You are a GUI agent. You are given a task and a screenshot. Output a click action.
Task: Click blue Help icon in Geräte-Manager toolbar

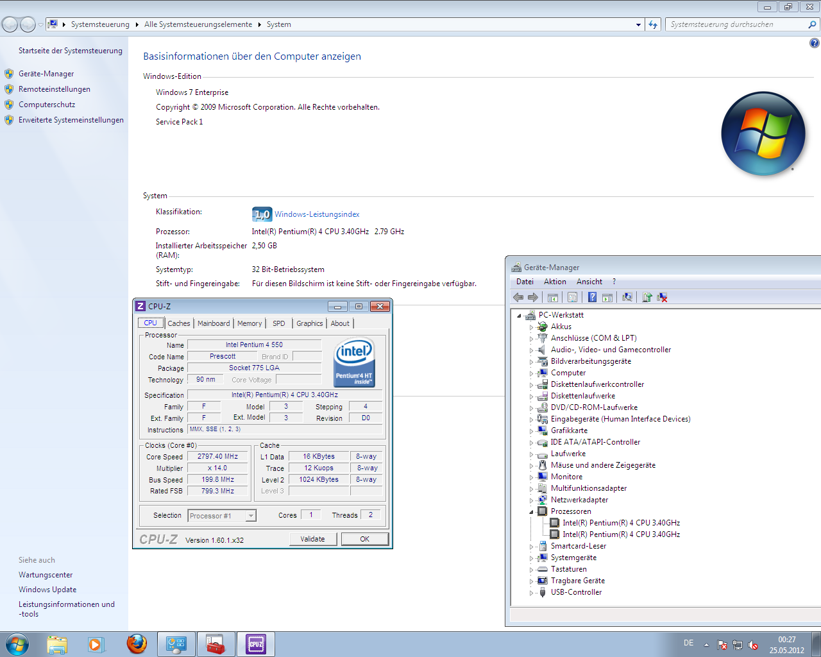coord(592,297)
